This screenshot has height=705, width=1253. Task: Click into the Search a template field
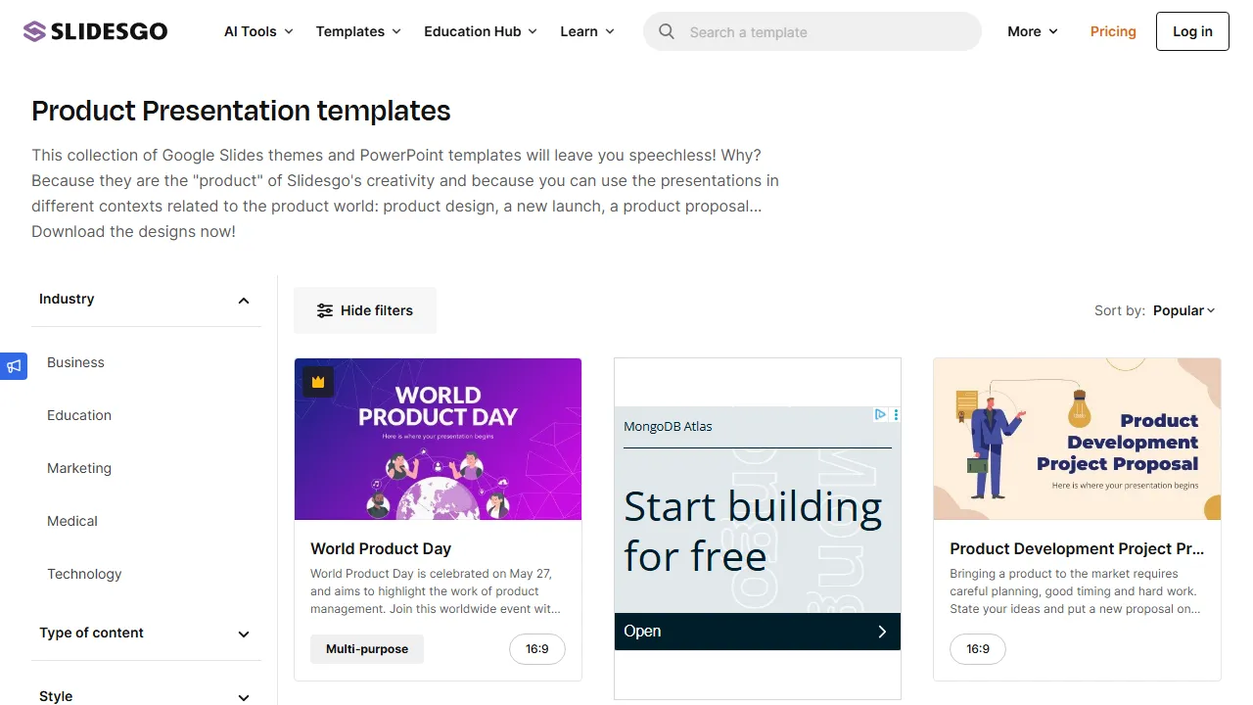tap(812, 31)
